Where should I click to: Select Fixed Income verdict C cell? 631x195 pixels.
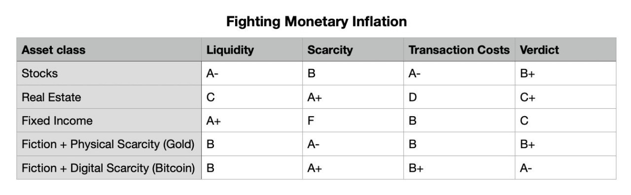point(565,121)
